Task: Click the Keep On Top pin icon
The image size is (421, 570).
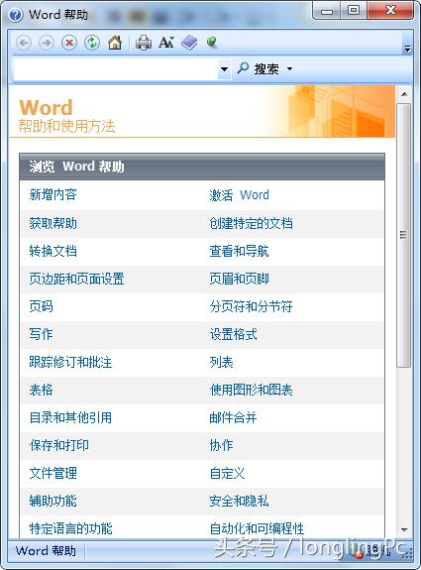Action: click(x=212, y=43)
